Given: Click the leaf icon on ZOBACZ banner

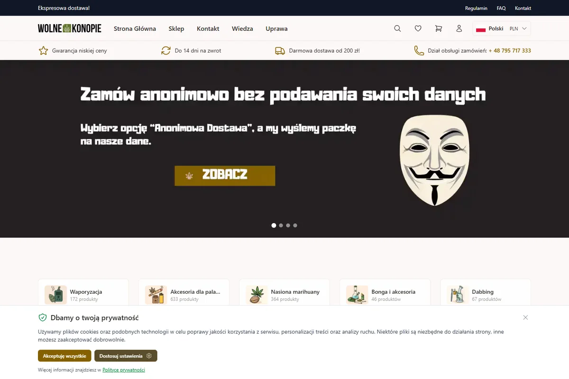Looking at the screenshot, I should tap(190, 176).
